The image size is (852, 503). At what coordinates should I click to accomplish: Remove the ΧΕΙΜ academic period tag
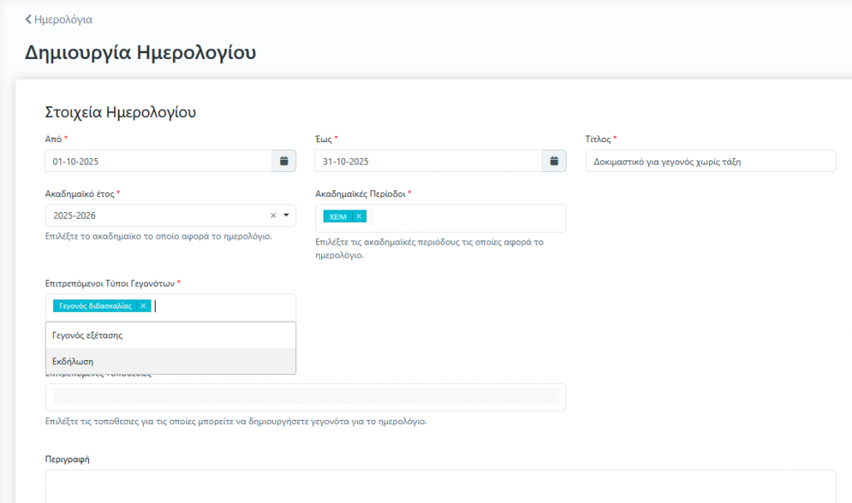pyautogui.click(x=359, y=216)
